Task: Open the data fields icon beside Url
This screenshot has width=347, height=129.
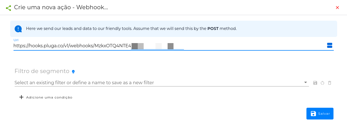Action: pos(330,45)
